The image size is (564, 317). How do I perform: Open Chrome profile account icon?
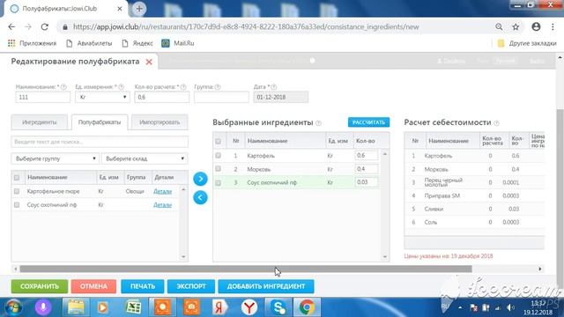pyautogui.click(x=536, y=26)
